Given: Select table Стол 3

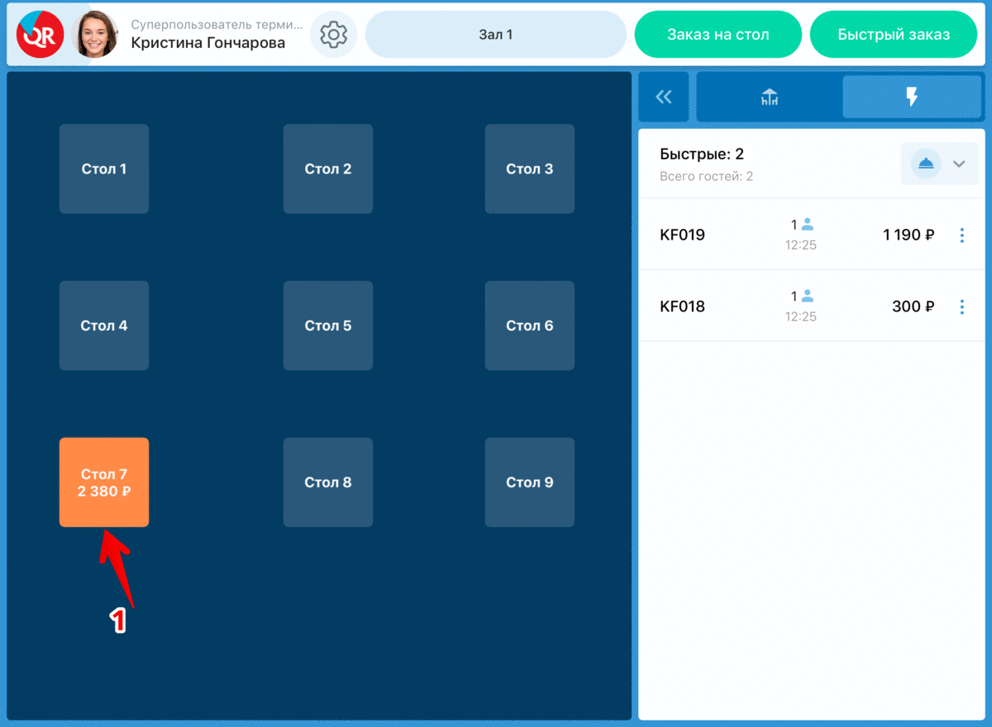Looking at the screenshot, I should click(x=530, y=169).
